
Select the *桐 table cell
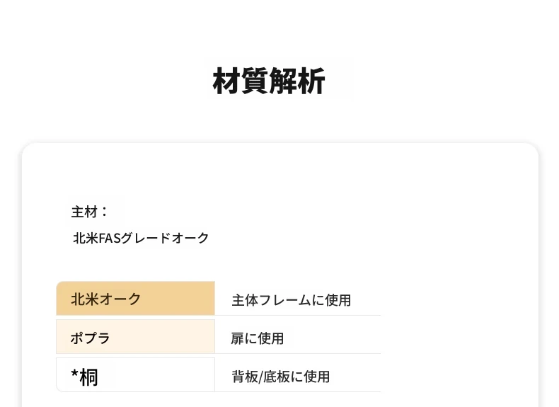[x=135, y=375]
